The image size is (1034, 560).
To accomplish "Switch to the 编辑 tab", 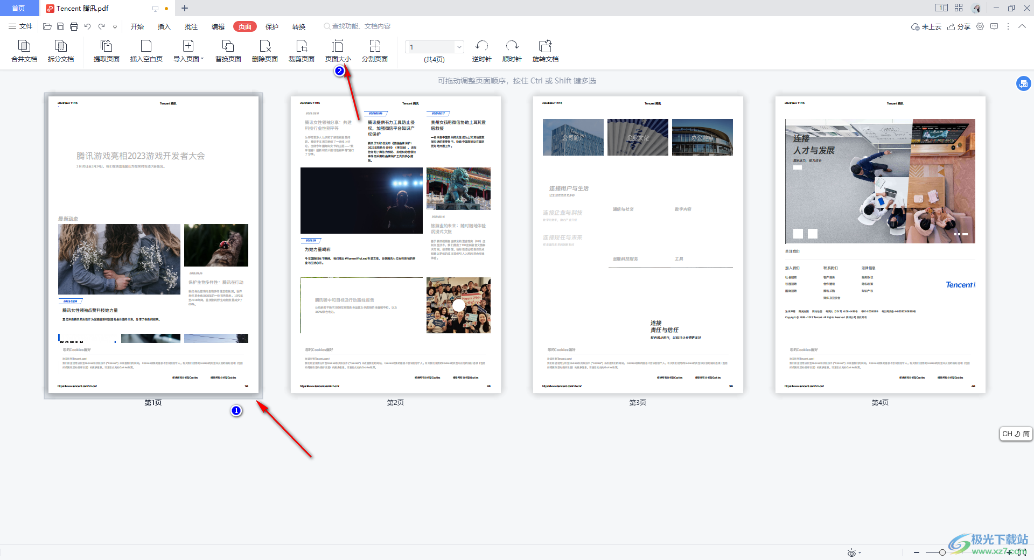I will coord(218,26).
